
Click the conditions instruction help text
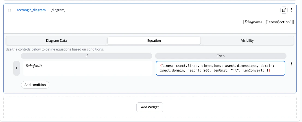(55, 49)
